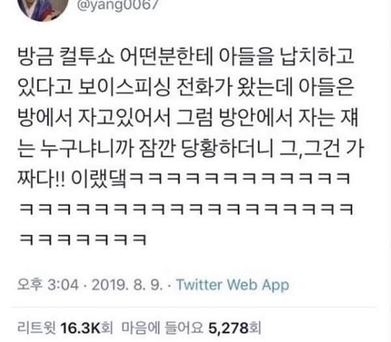Click the word 보이스피싱 in the tweet

124,87
